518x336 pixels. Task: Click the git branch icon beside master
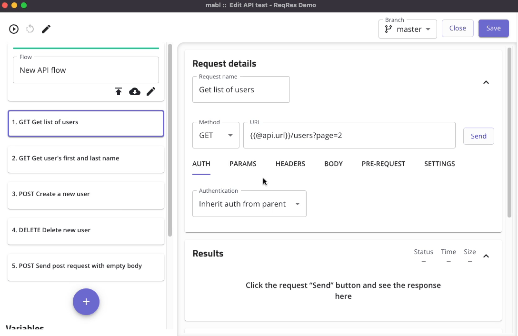pyautogui.click(x=388, y=29)
